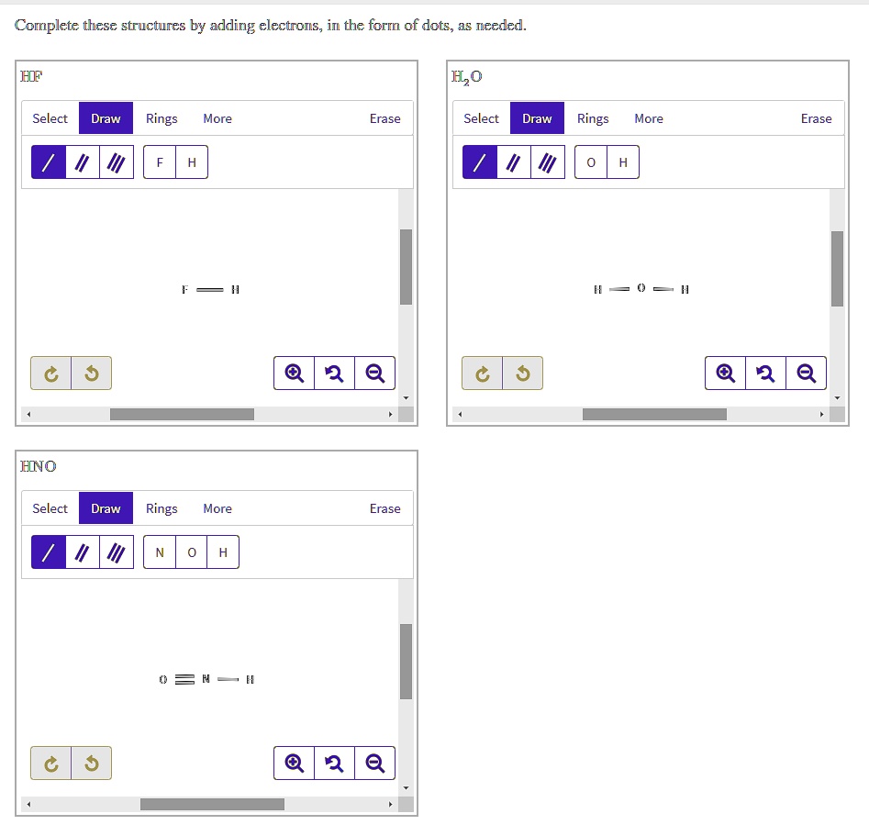This screenshot has width=869, height=836.
Task: Select triple bond tool in H2O panel
Action: click(548, 162)
